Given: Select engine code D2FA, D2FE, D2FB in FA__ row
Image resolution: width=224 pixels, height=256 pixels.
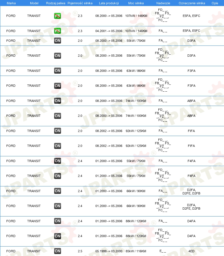Looking at the screenshot, I should (191, 192).
